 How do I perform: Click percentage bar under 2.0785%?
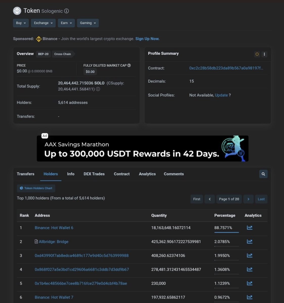(227, 246)
